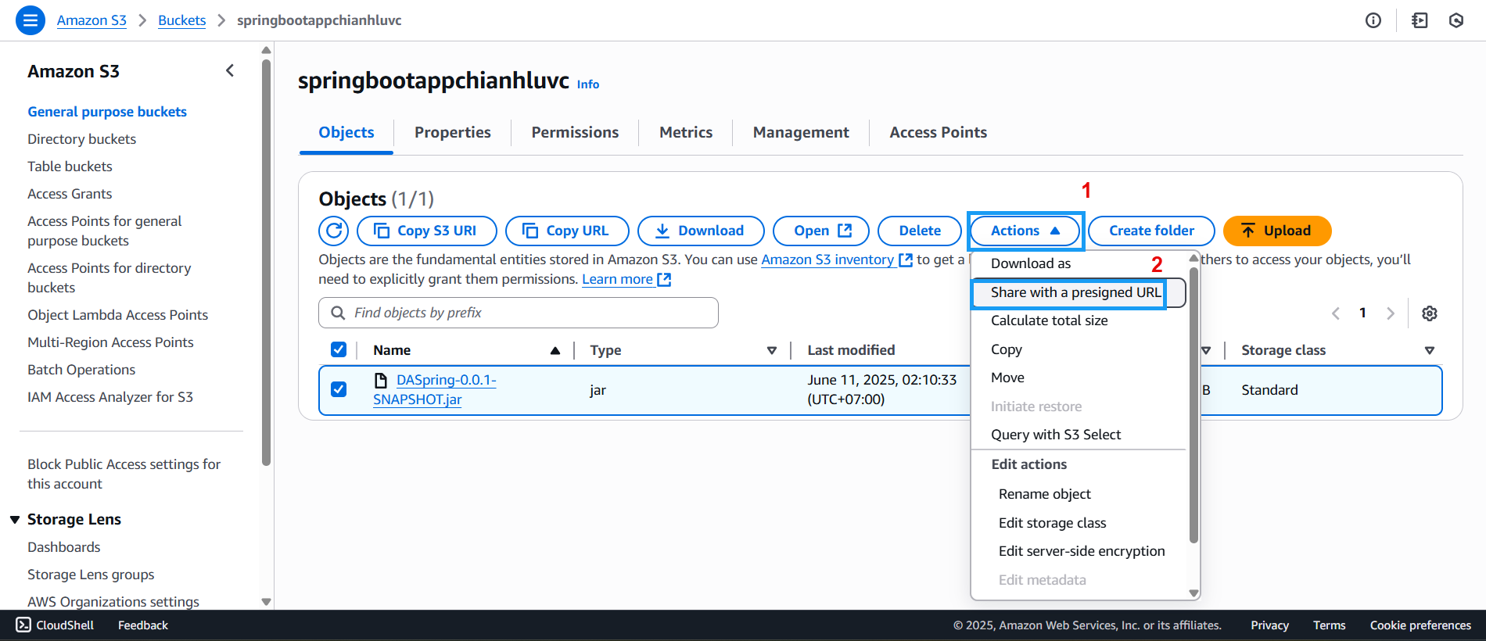Choose Edit server-side encryption
Viewport: 1486px width, 641px height.
1079,551
